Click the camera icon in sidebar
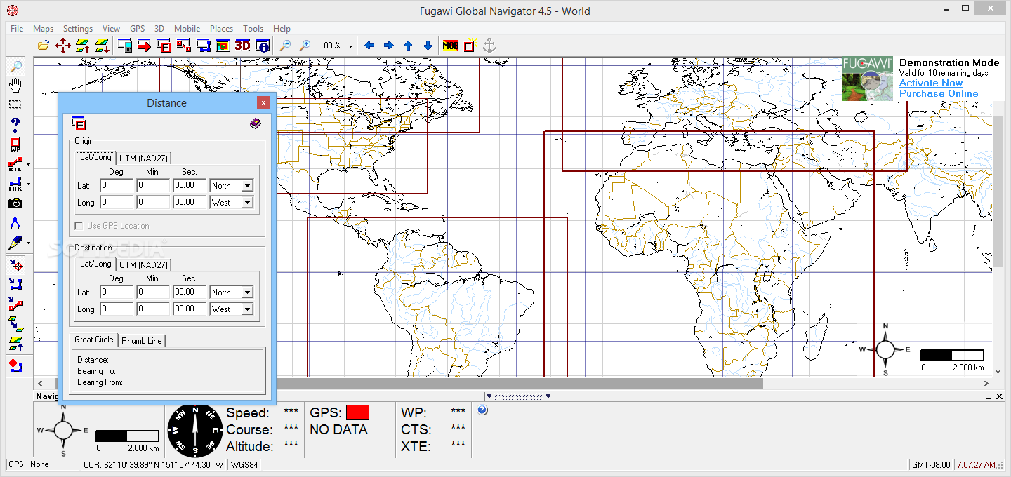This screenshot has width=1011, height=477. (x=15, y=203)
